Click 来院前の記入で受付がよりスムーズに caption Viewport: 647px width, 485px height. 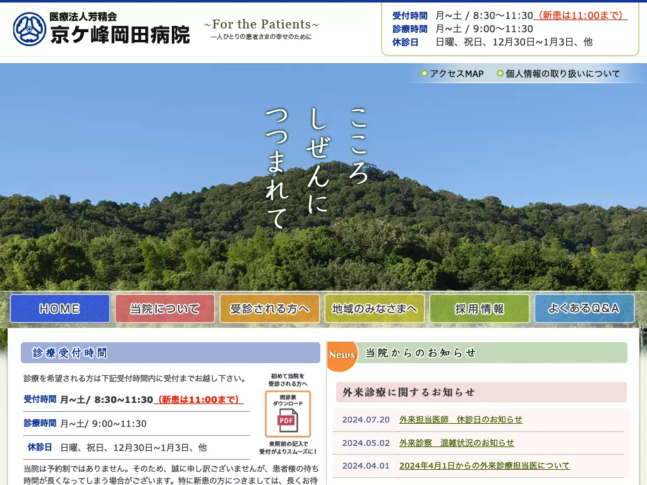287,448
